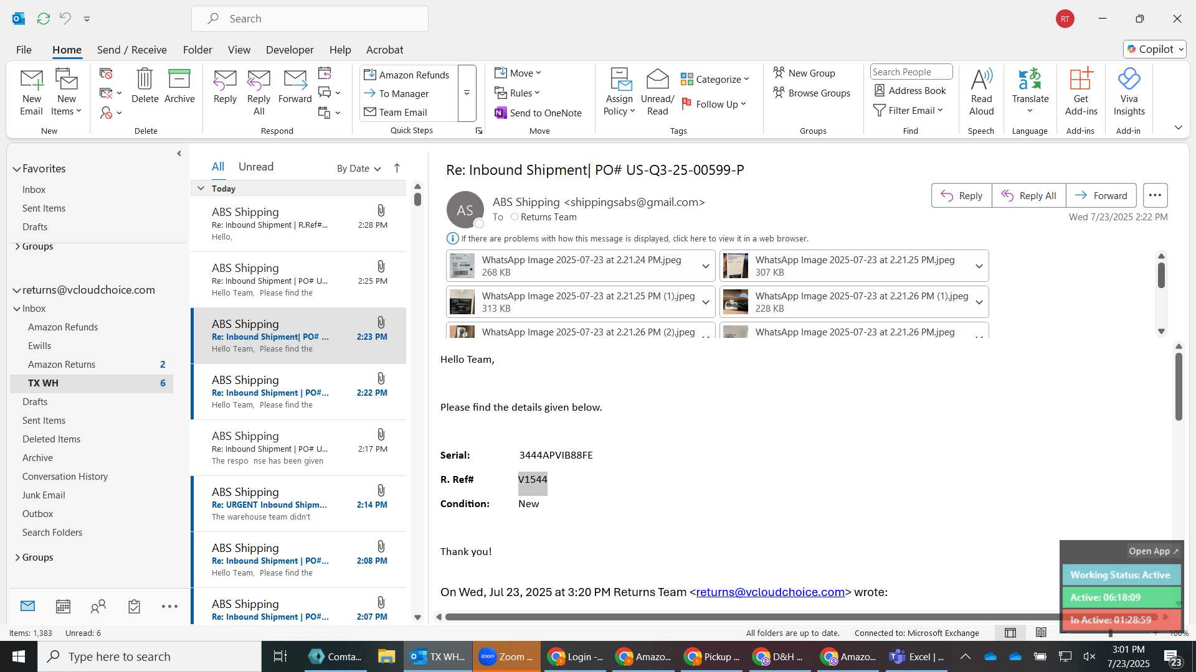Click Reply All button in reading pane
This screenshot has width=1196, height=672.
pyautogui.click(x=1029, y=195)
